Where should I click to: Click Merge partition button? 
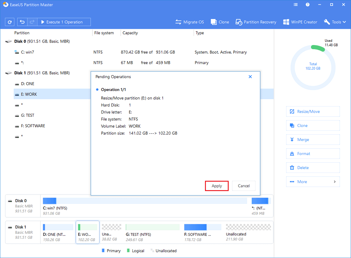[313, 140]
